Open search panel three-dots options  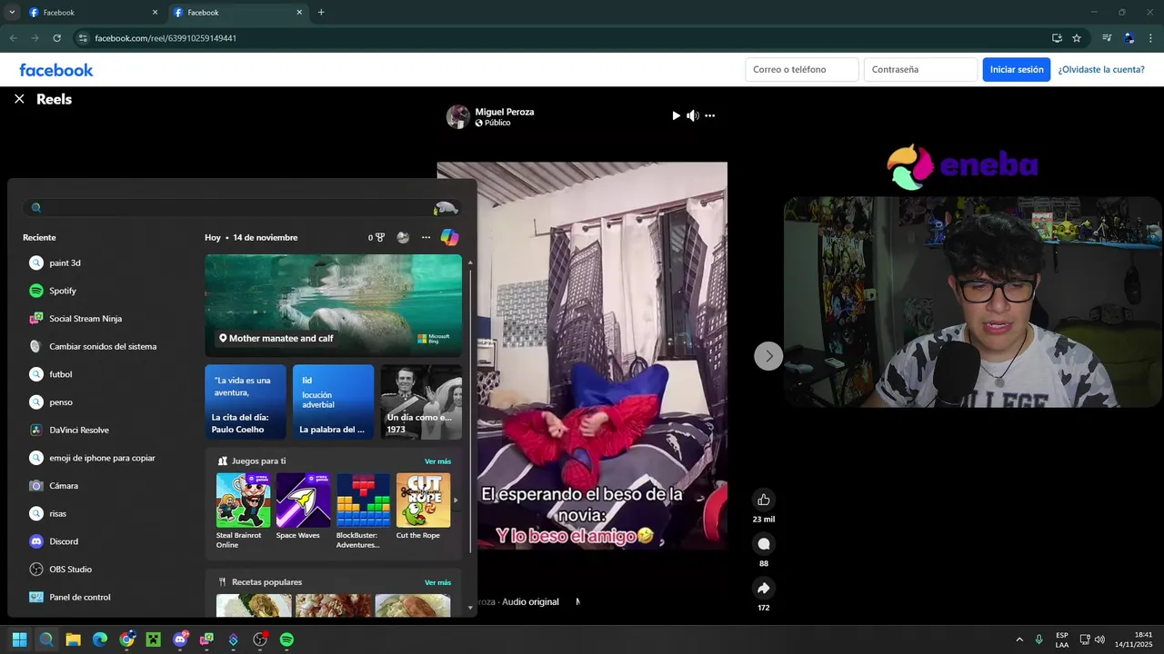(x=426, y=237)
